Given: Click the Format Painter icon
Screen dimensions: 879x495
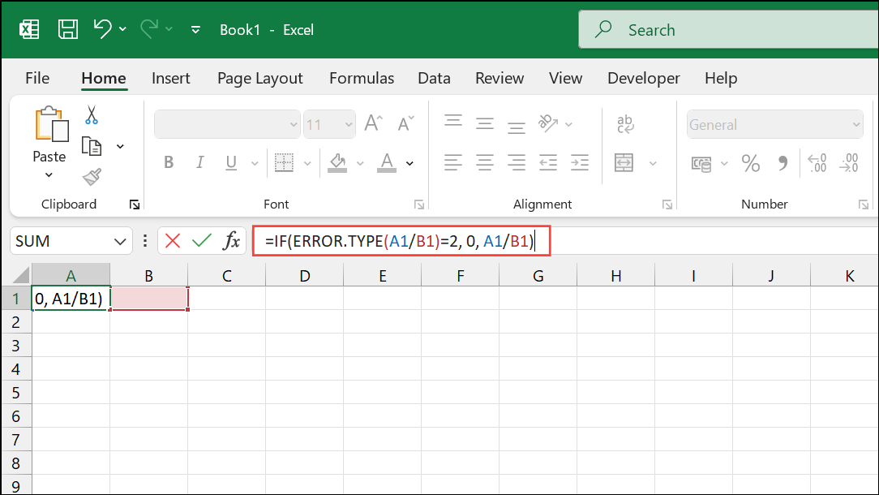Looking at the screenshot, I should coord(92,177).
